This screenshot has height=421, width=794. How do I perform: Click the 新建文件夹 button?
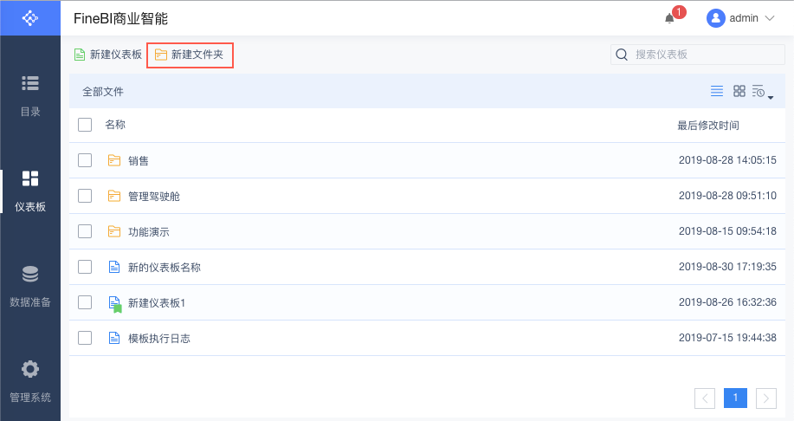190,55
